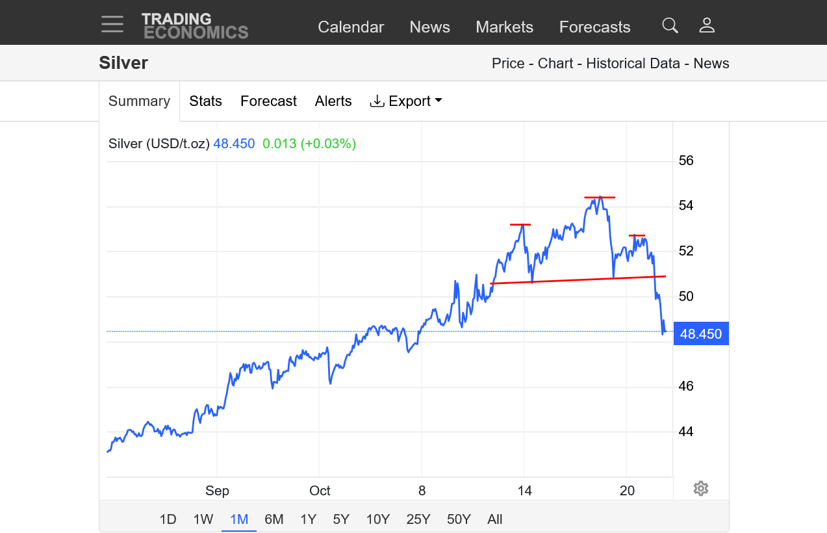Show All historical data range

pyautogui.click(x=495, y=519)
